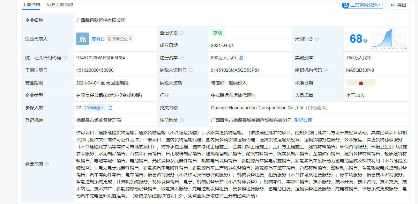Click help icon next to 统一社会信用代码

coord(65,58)
